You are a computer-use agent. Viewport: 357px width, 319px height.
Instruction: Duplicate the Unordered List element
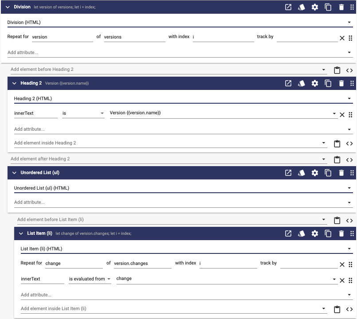pyautogui.click(x=328, y=173)
